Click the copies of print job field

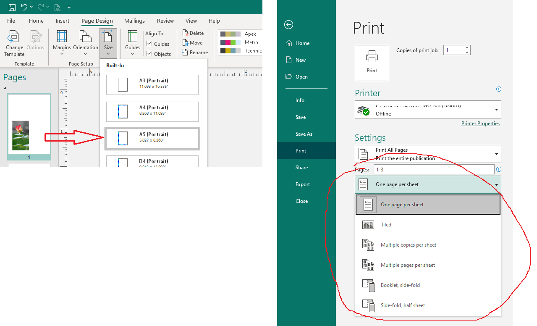click(x=453, y=50)
